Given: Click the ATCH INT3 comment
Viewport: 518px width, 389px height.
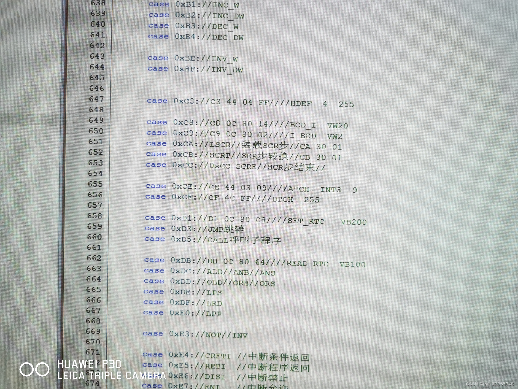Looking at the screenshot, I should 322,189.
